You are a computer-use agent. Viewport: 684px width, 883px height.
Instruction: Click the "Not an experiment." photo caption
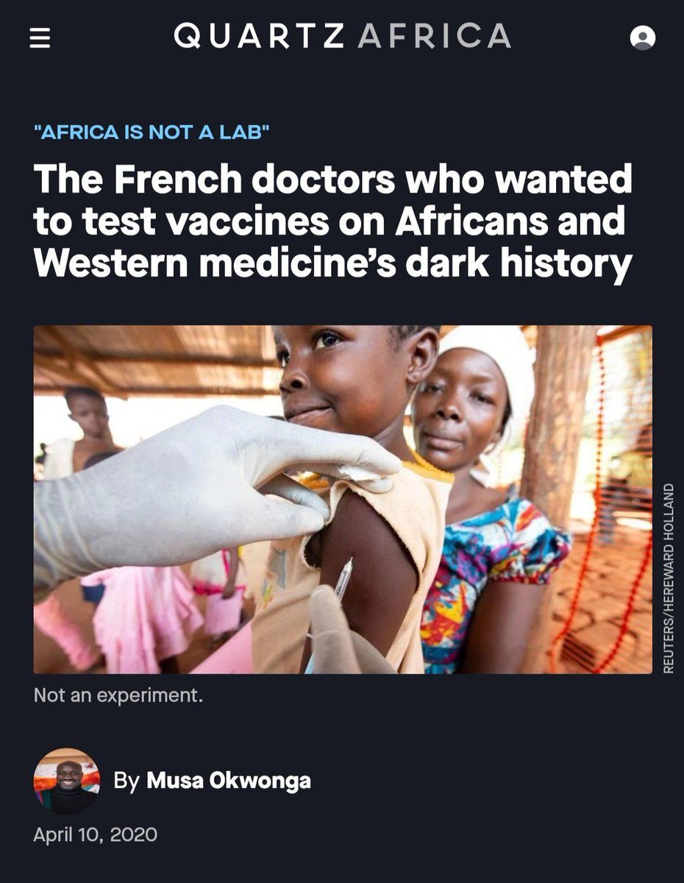coord(118,695)
